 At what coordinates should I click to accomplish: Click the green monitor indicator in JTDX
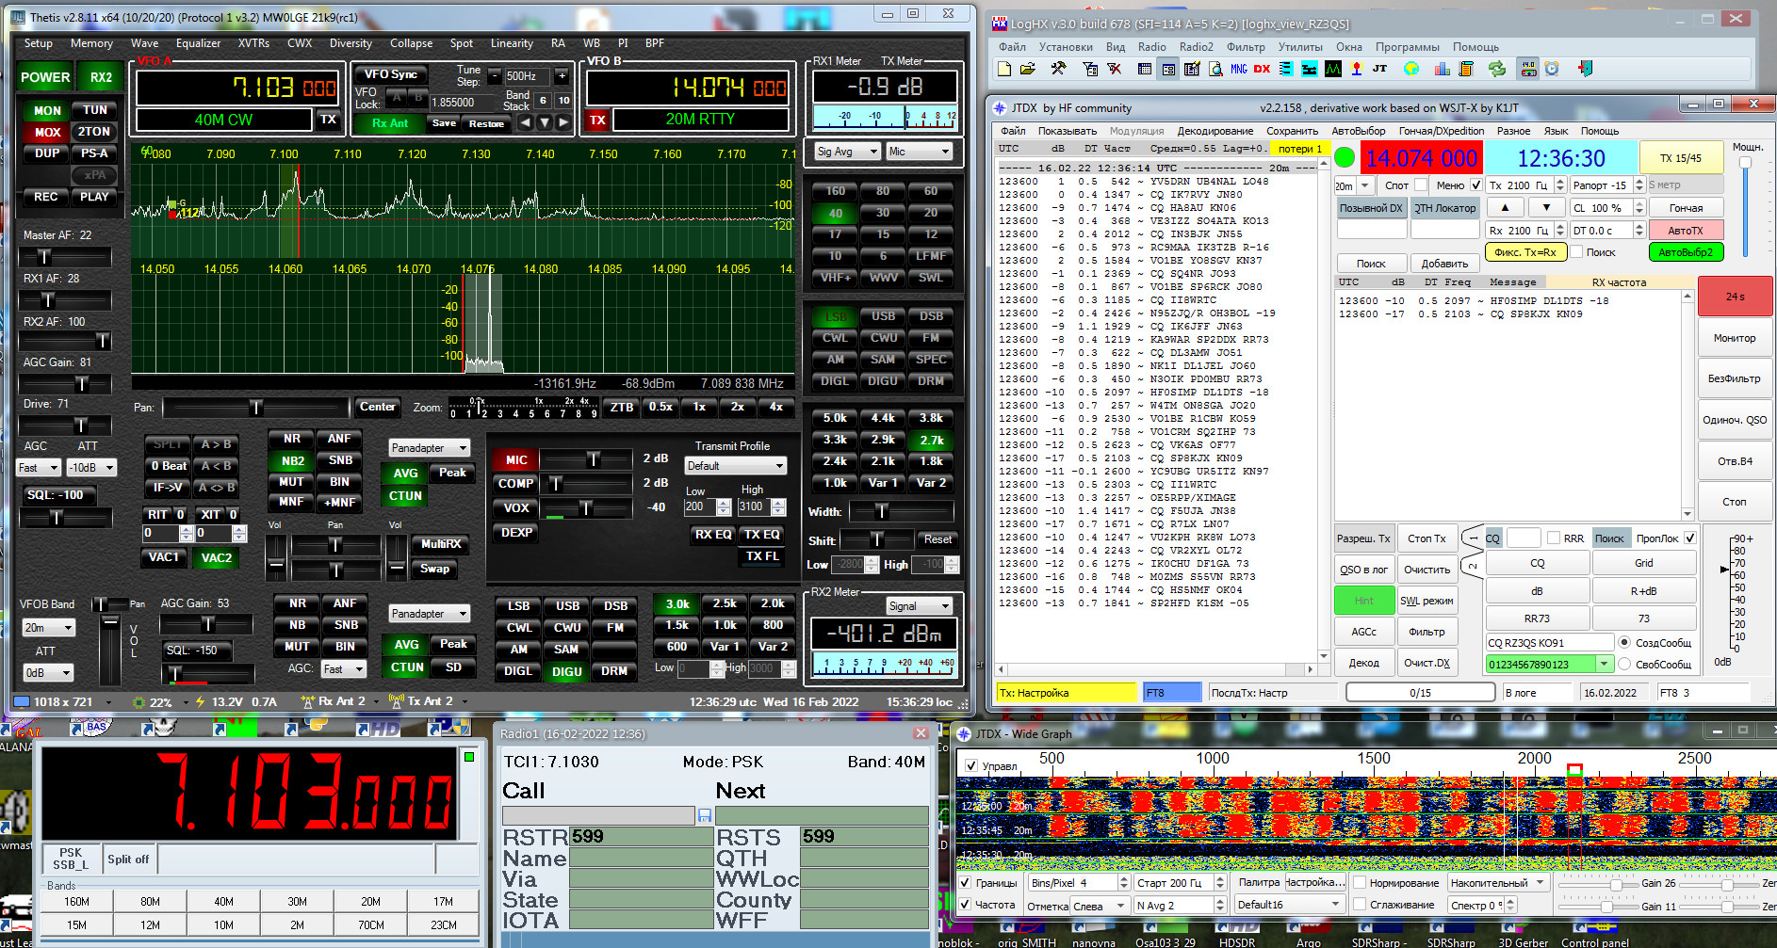(1345, 158)
